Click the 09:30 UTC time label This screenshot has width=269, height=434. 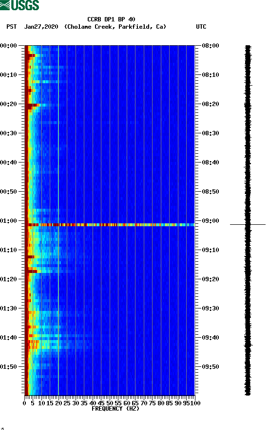pos(211,308)
